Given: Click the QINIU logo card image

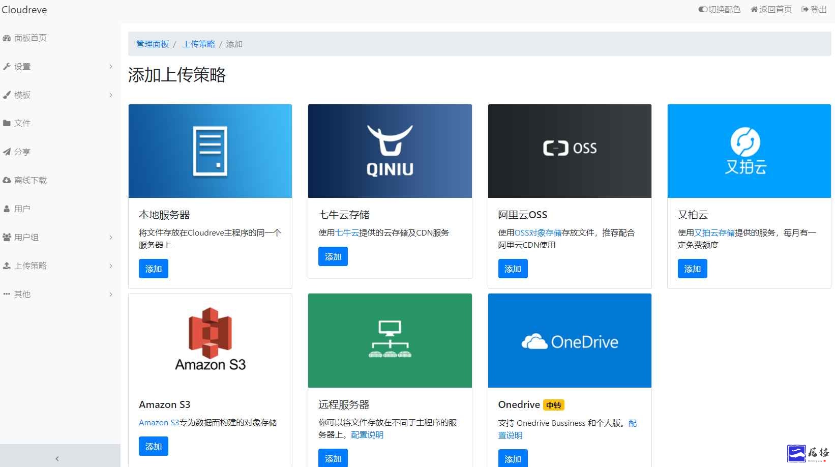Looking at the screenshot, I should coord(390,151).
